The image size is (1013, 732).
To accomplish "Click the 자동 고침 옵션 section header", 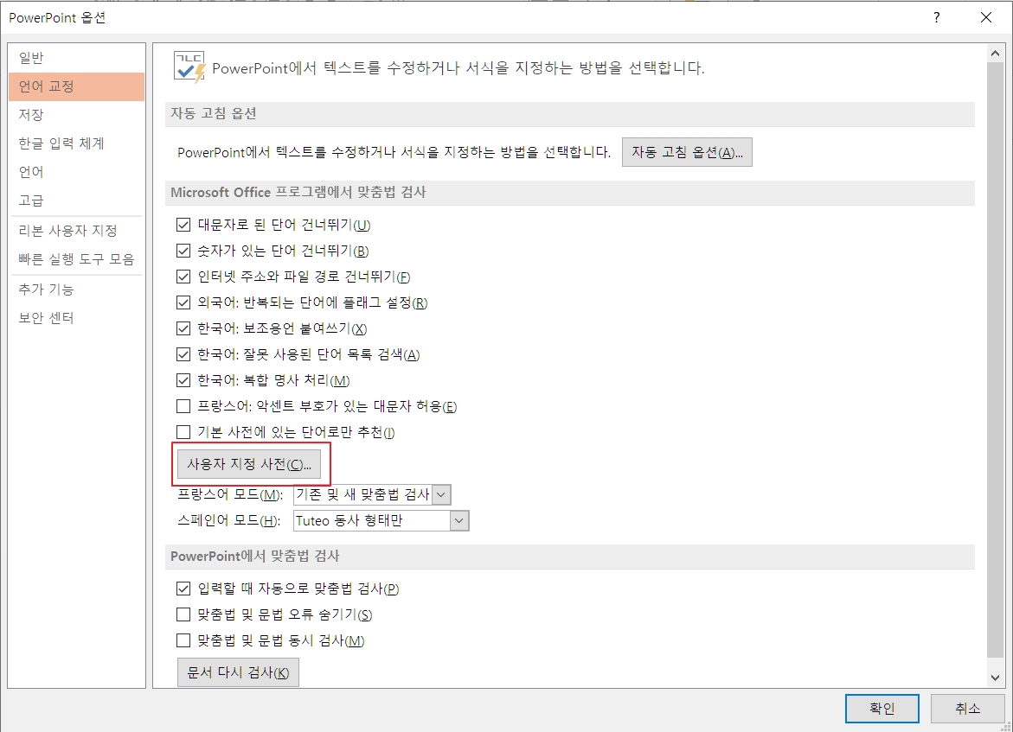I will (x=569, y=113).
